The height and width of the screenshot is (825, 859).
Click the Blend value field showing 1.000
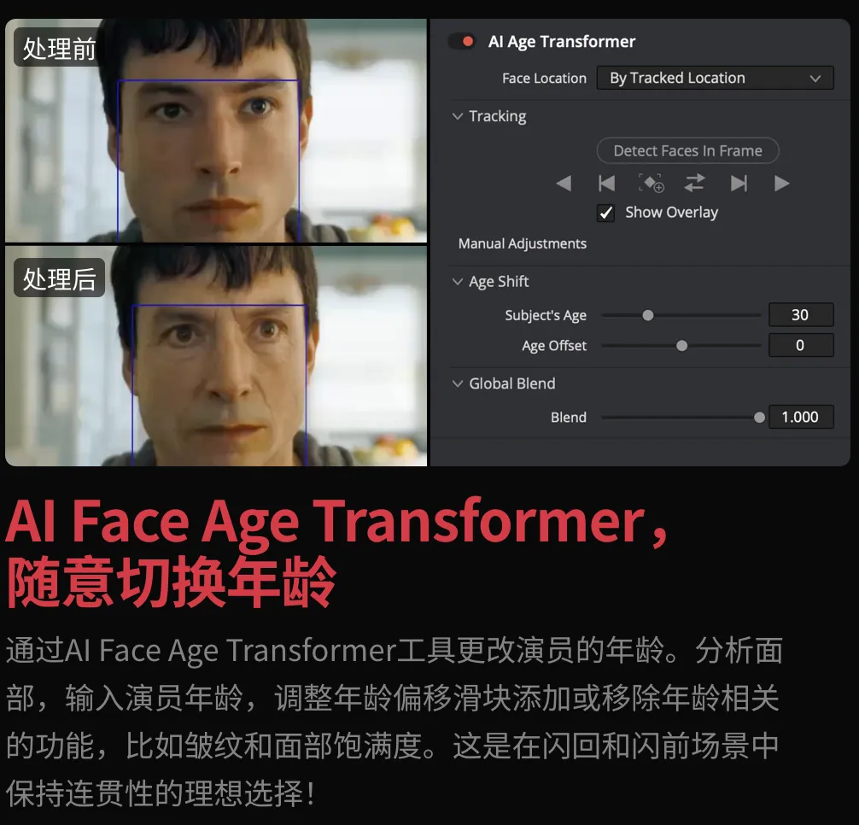click(801, 417)
